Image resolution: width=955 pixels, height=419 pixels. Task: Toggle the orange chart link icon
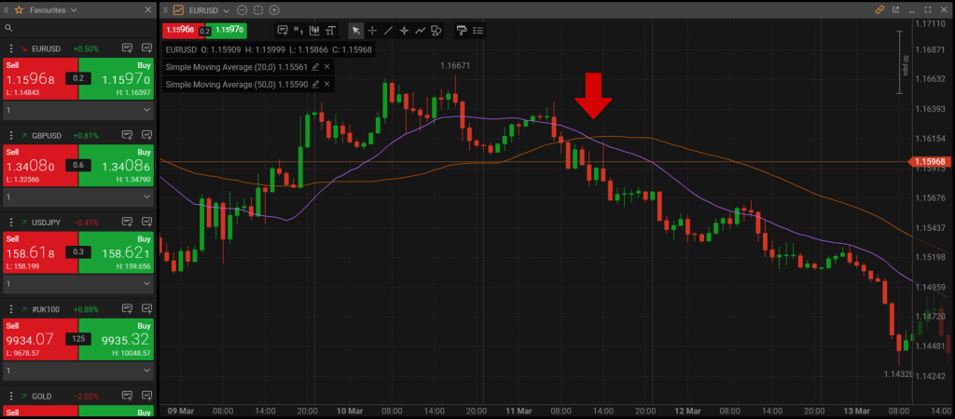pos(879,9)
